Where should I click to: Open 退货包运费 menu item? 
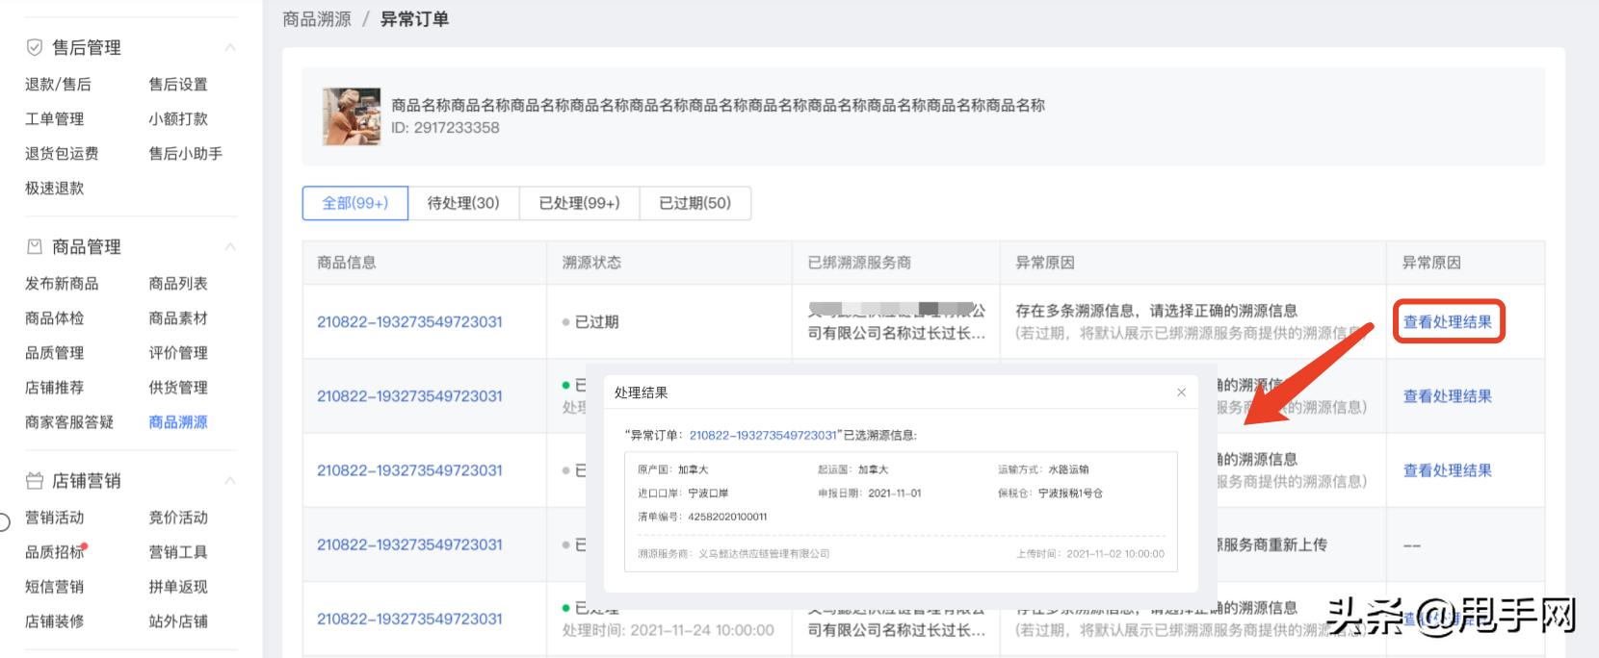pos(62,154)
